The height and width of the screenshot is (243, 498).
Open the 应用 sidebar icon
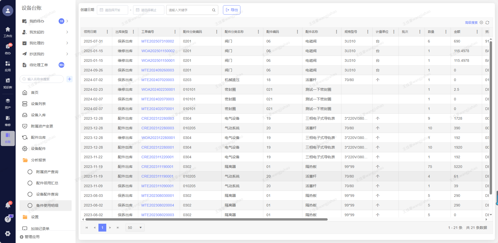pos(8,66)
